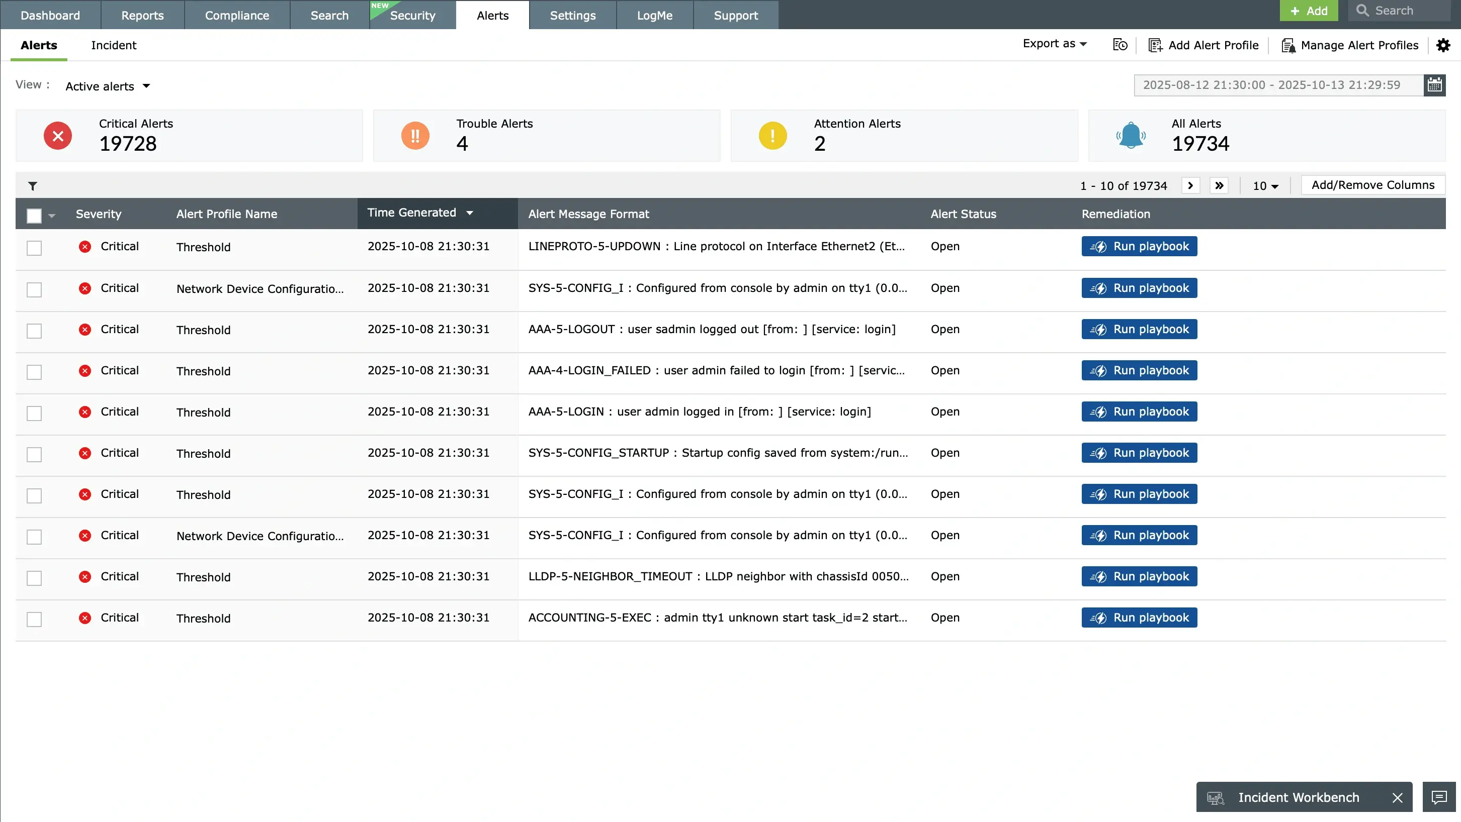1461x822 pixels.
Task: Click the Search tab in the top navigation
Action: pos(329,15)
